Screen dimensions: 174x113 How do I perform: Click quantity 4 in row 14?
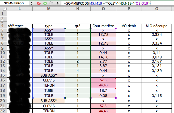(78, 71)
